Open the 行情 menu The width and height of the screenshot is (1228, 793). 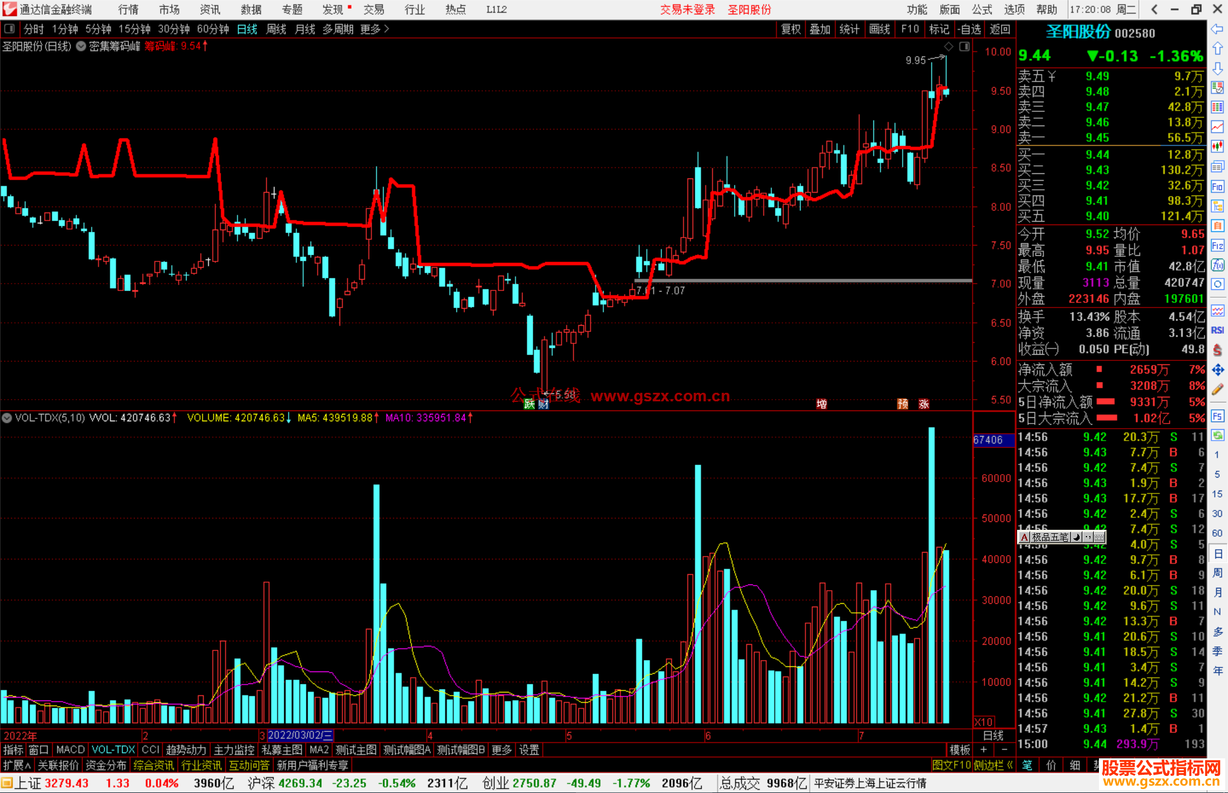pos(128,10)
